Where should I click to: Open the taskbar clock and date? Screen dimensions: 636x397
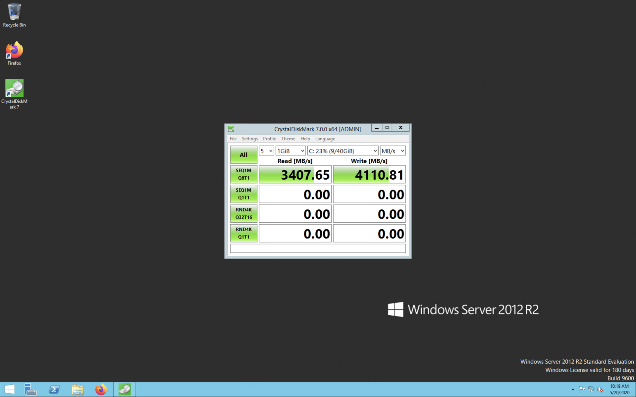619,389
